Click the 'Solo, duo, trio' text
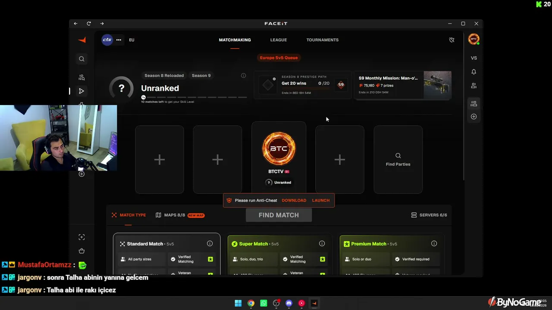The image size is (552, 310). click(x=251, y=259)
